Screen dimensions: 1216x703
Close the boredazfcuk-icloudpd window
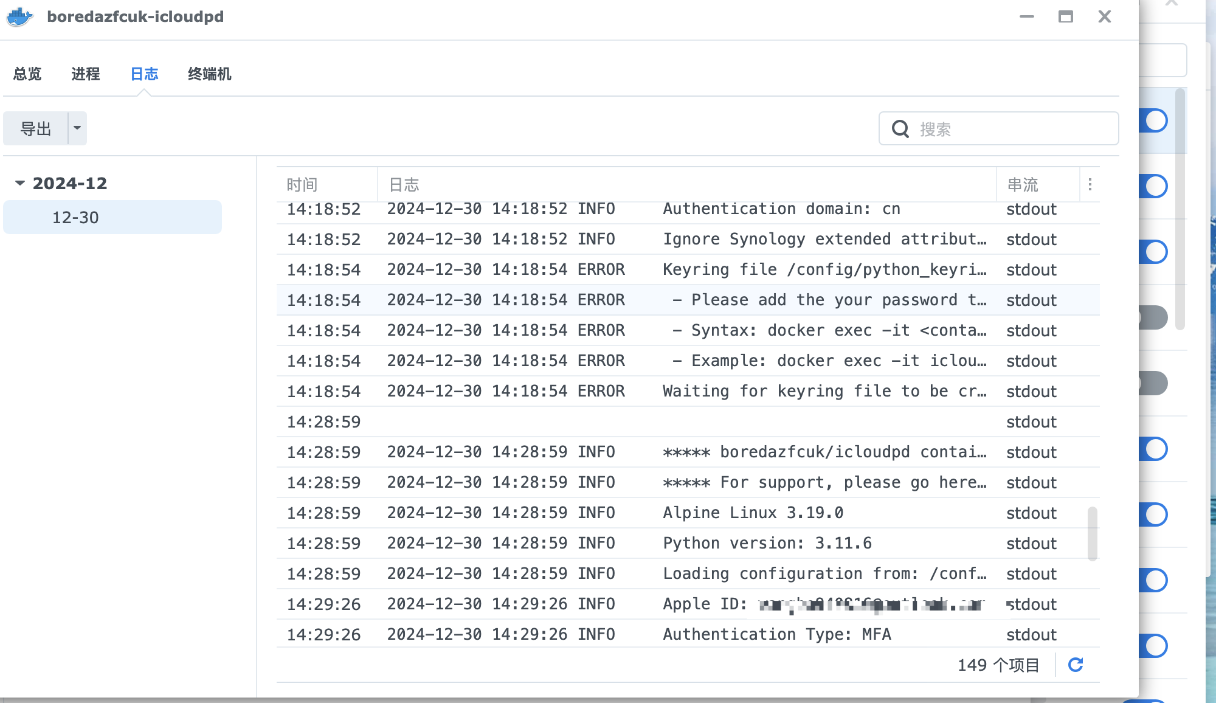[1105, 16]
